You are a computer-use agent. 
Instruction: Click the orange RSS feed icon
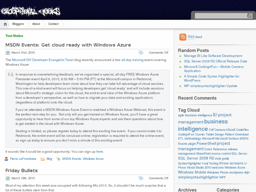click(182, 37)
